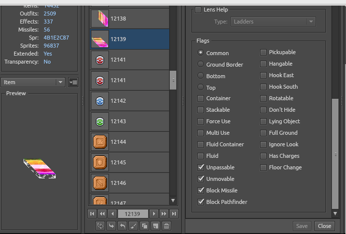Click the Import object arrow icon

[x=111, y=226]
